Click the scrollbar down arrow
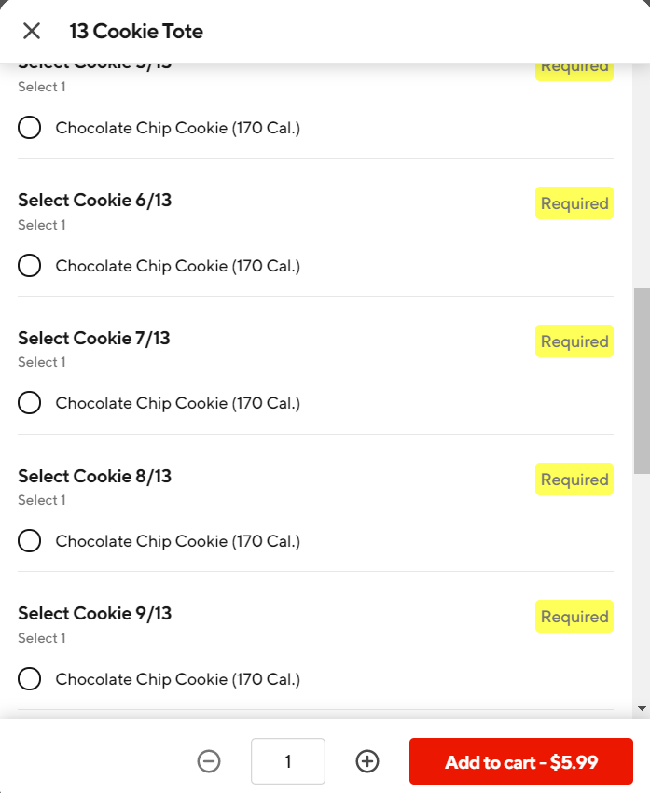Screen dimensions: 650x793 (642, 708)
